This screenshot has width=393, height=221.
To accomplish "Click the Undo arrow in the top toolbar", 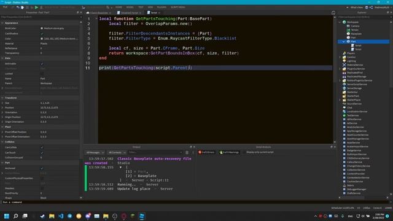I will (18, 7).
